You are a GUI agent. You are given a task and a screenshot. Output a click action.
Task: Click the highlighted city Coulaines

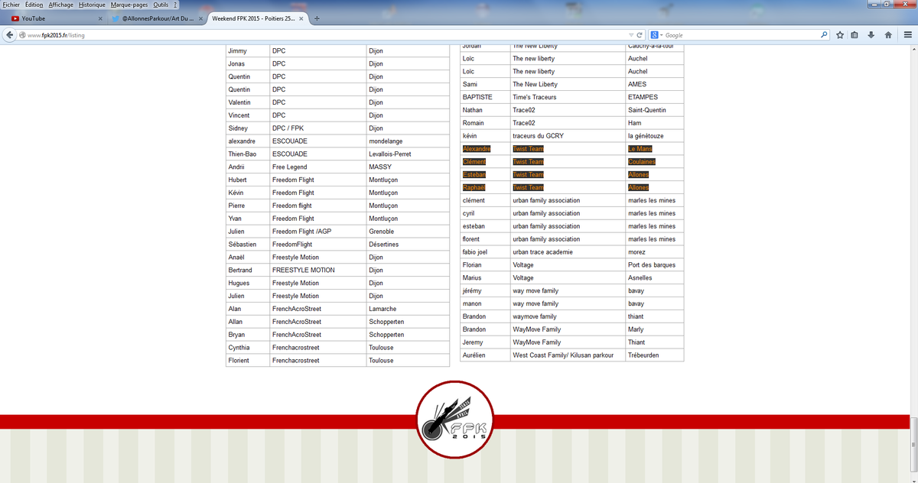tap(642, 162)
